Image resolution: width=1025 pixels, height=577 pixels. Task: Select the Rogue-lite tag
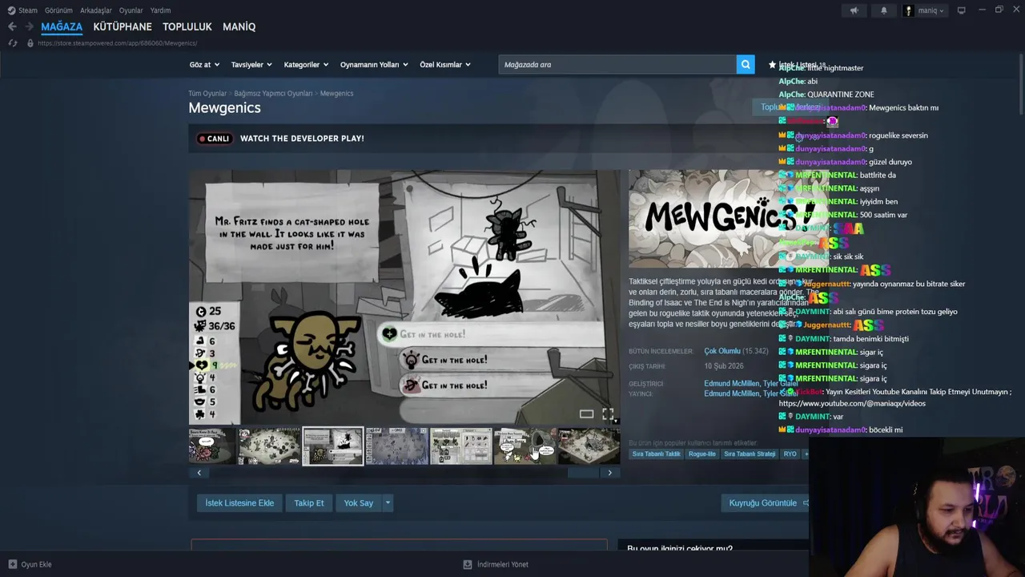pos(702,454)
